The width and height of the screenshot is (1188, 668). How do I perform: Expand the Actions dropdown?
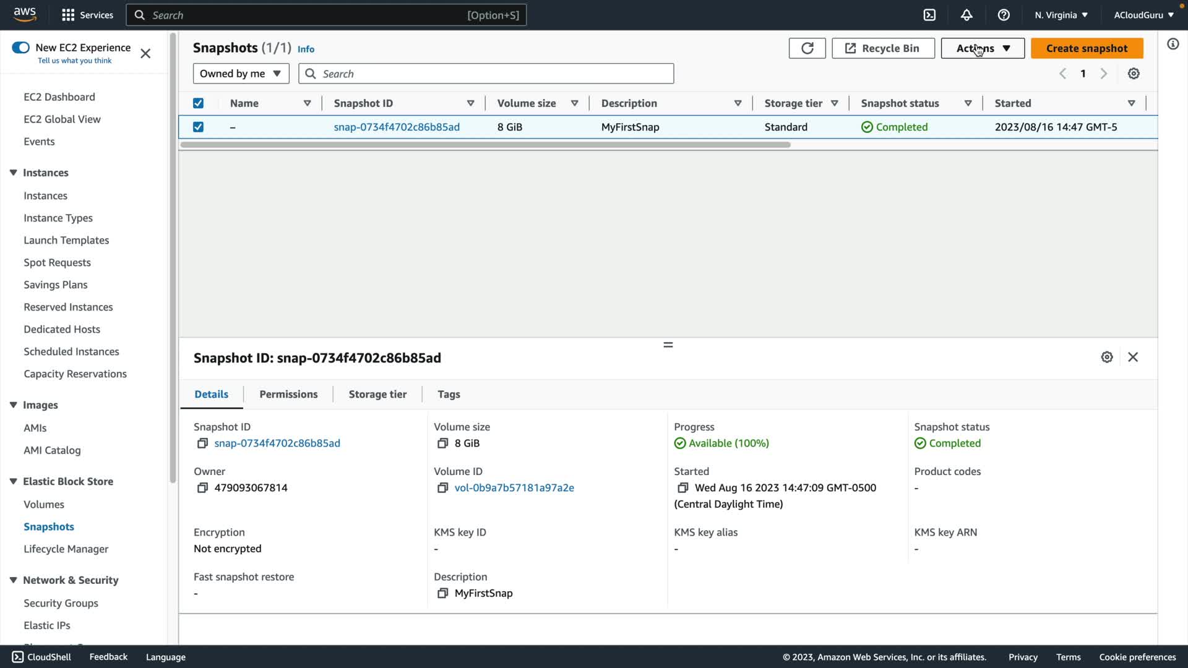983,48
